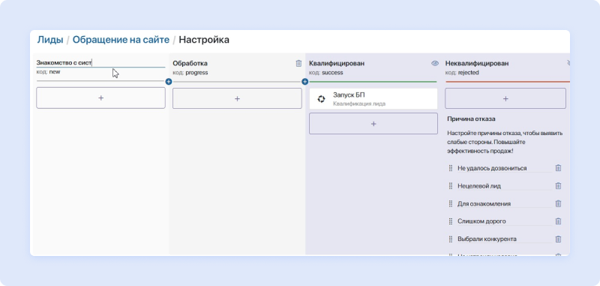The height and width of the screenshot is (286, 600).
Task: Click the код: success label
Action: 326,72
